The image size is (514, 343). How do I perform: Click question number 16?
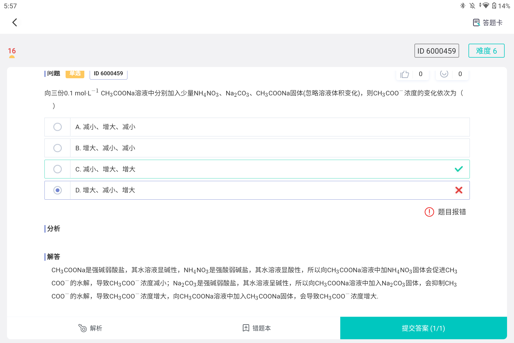click(12, 51)
